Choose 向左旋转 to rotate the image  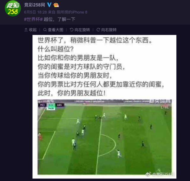80,30
